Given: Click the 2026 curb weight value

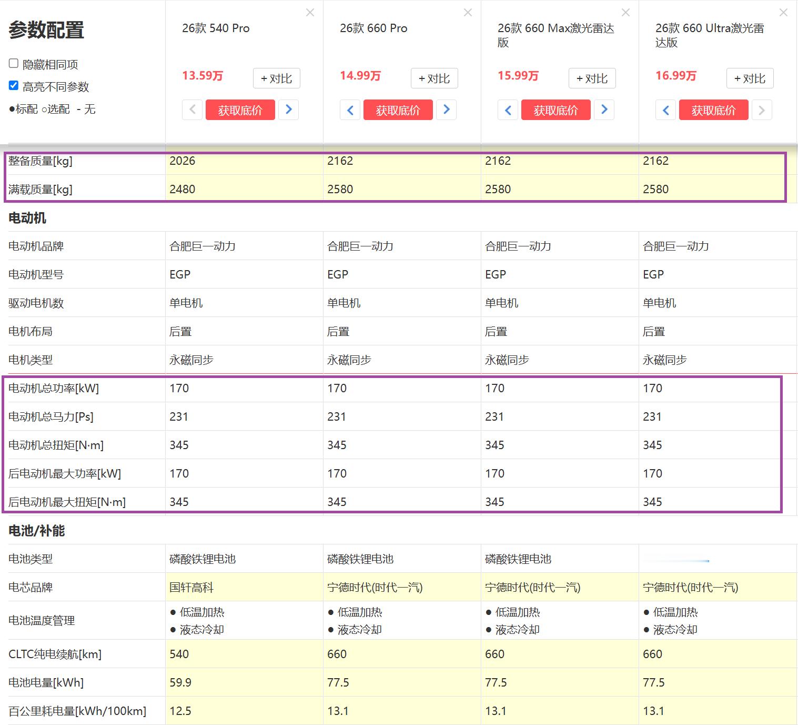Looking at the screenshot, I should pyautogui.click(x=183, y=161).
